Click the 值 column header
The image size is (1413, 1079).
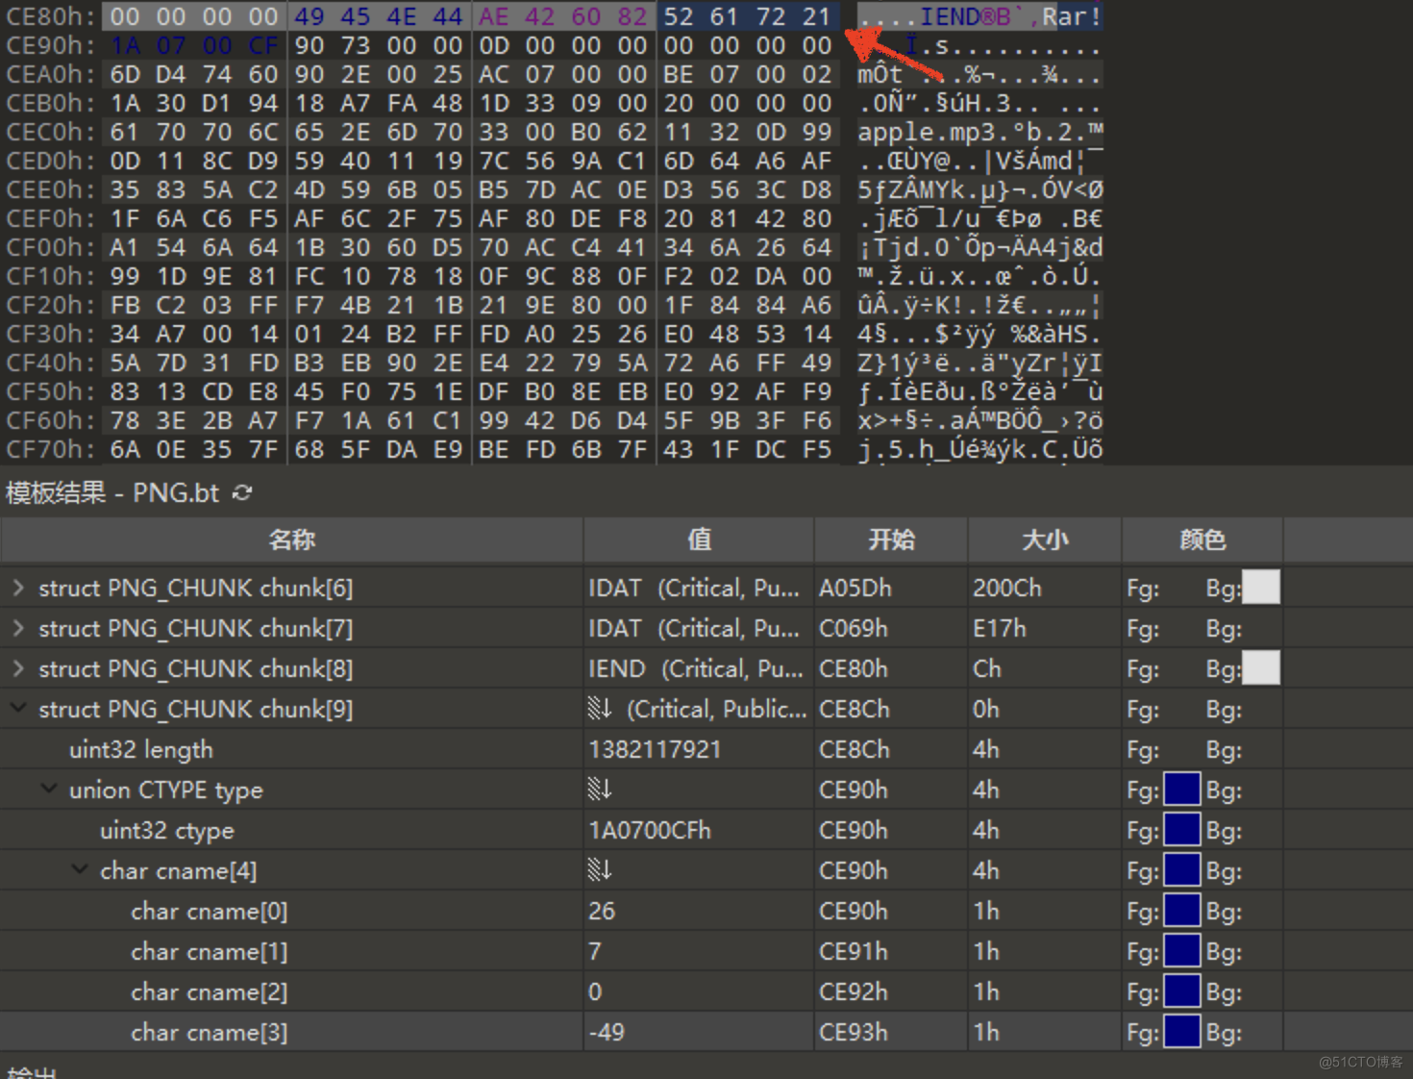[x=699, y=539]
